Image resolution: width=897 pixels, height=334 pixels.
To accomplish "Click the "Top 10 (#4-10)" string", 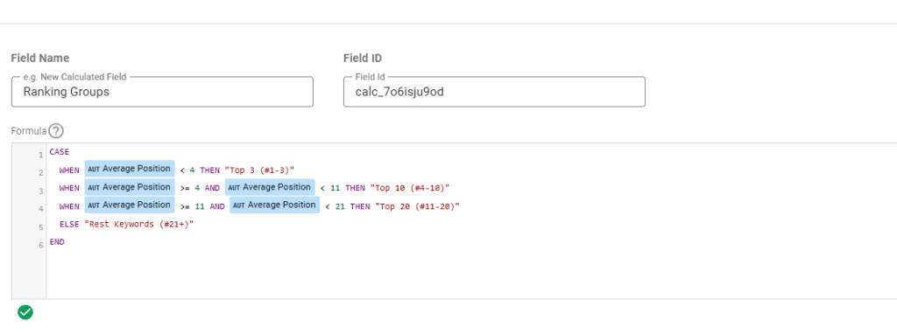I will (x=411, y=188).
